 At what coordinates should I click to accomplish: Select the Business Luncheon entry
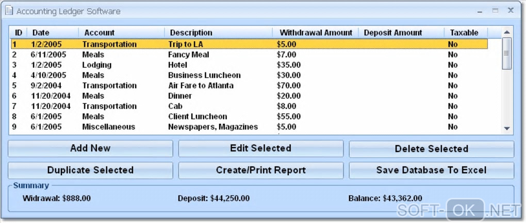(249, 75)
